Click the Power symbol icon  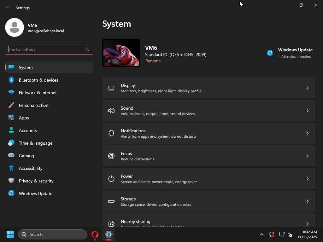coord(111,179)
